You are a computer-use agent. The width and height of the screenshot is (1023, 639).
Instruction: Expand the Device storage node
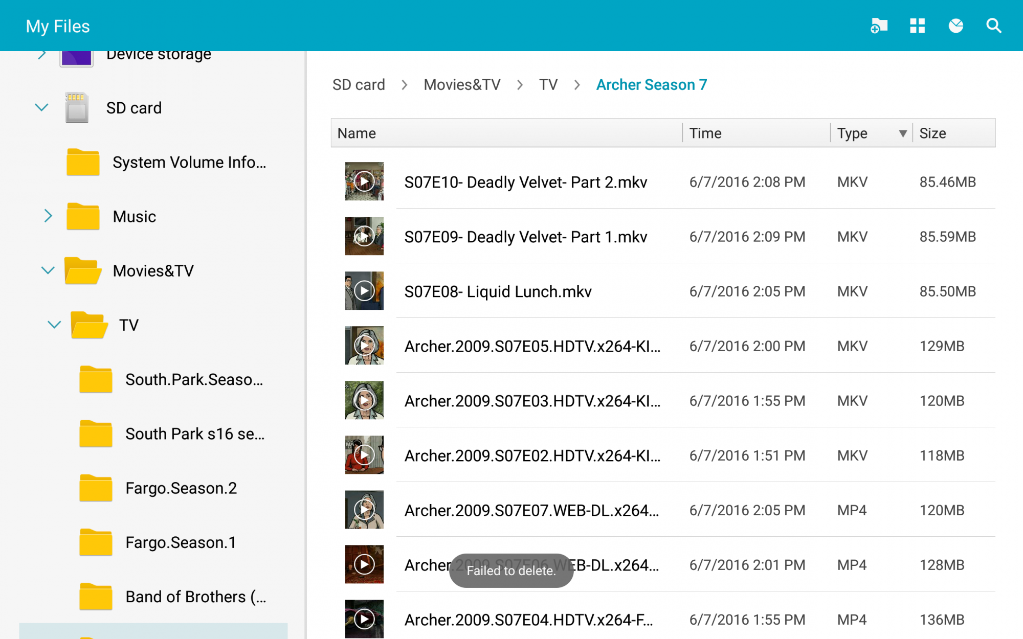[42, 54]
